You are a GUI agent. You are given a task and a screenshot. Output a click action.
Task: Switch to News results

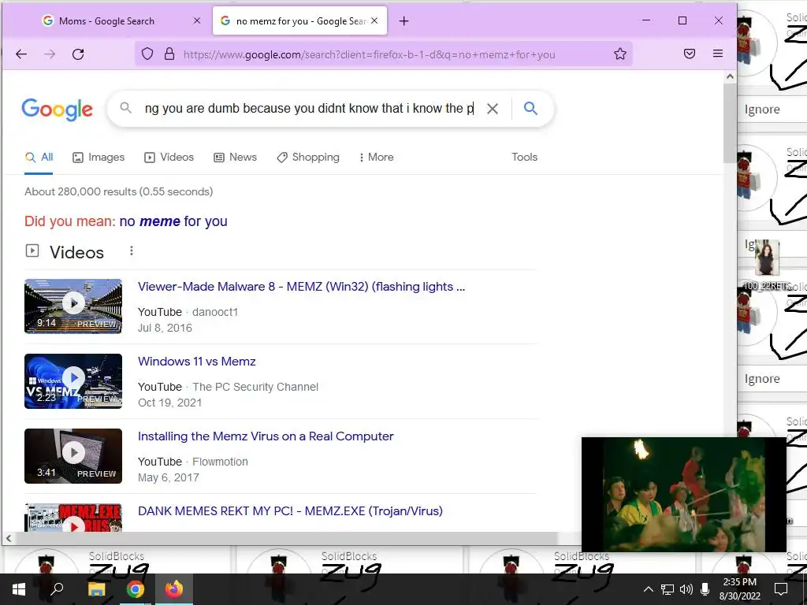(235, 158)
